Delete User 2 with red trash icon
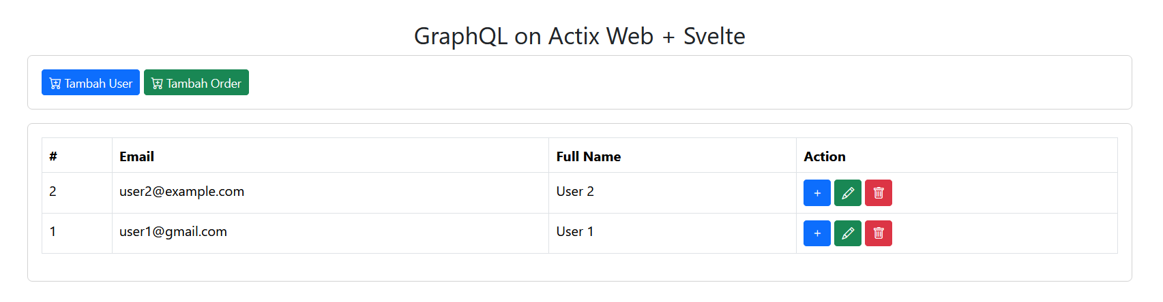This screenshot has height=302, width=1163. point(879,192)
